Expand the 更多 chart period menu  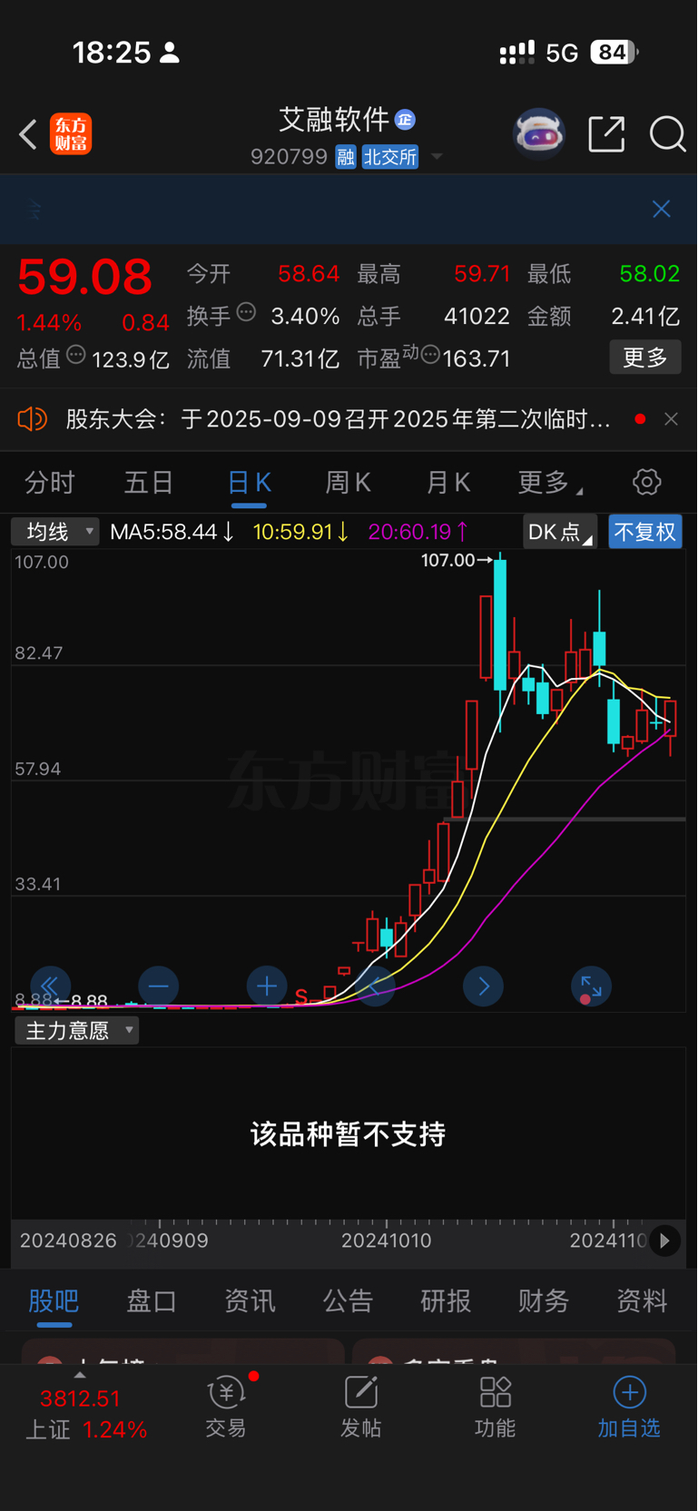pos(549,482)
